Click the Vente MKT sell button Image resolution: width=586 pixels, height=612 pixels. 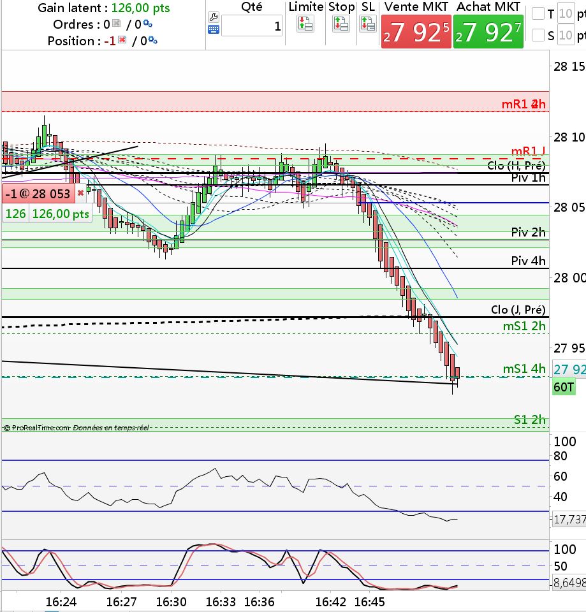click(416, 32)
